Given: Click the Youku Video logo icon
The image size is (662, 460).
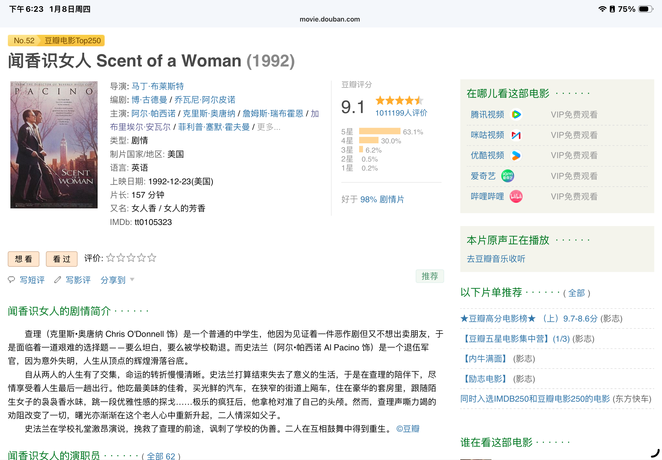Looking at the screenshot, I should (x=516, y=156).
